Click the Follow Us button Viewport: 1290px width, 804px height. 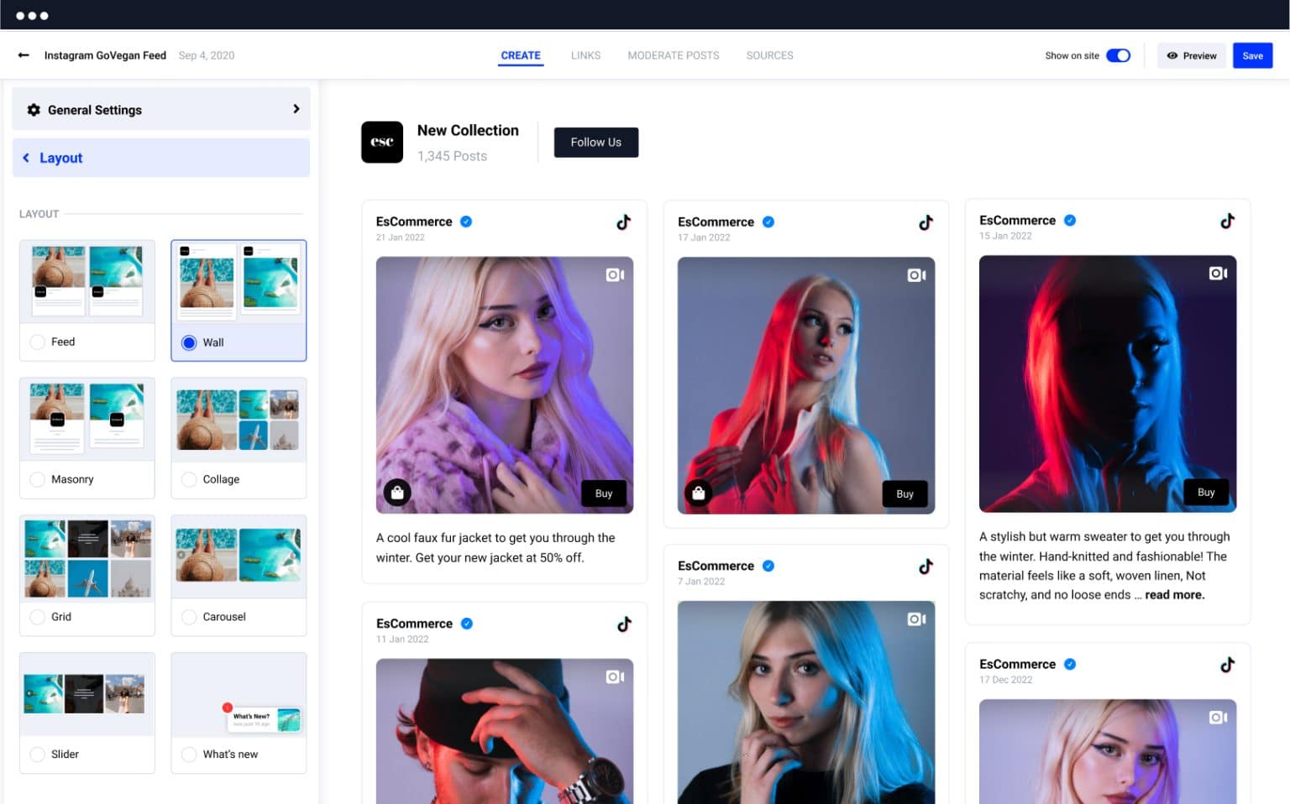click(x=595, y=142)
